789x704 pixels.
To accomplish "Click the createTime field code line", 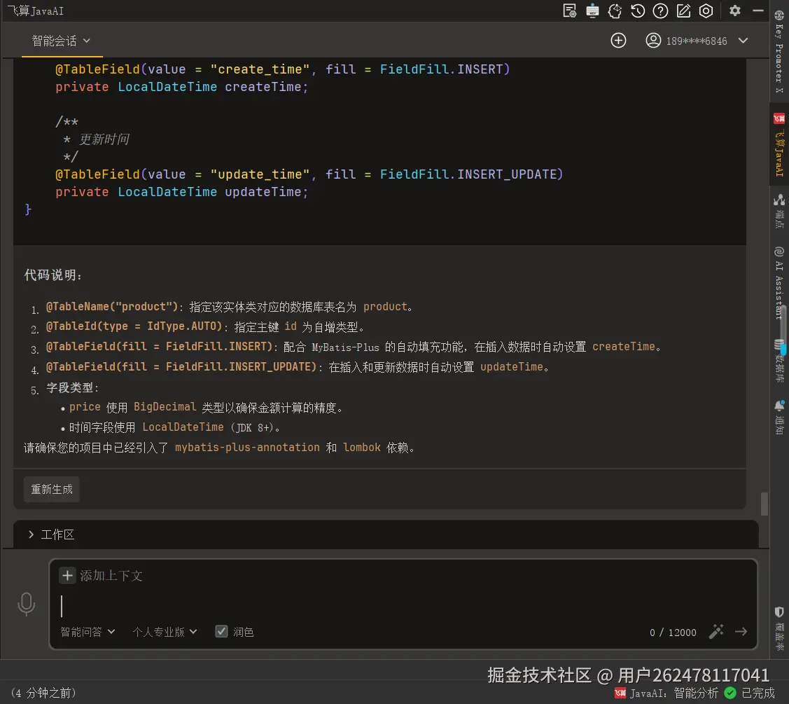I will point(181,87).
